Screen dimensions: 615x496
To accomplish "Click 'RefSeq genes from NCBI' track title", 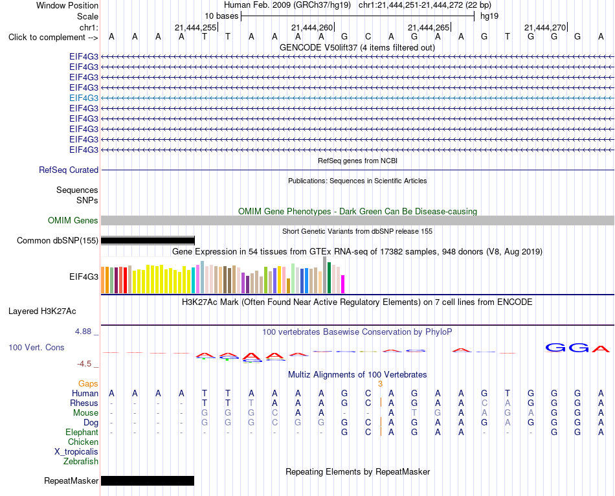I will (x=357, y=161).
